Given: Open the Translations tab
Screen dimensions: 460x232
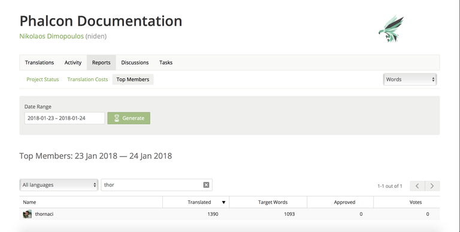Looking at the screenshot, I should [40, 62].
